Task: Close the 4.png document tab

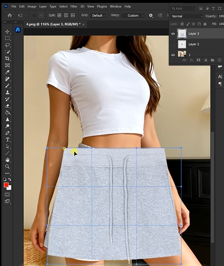Action: point(83,24)
